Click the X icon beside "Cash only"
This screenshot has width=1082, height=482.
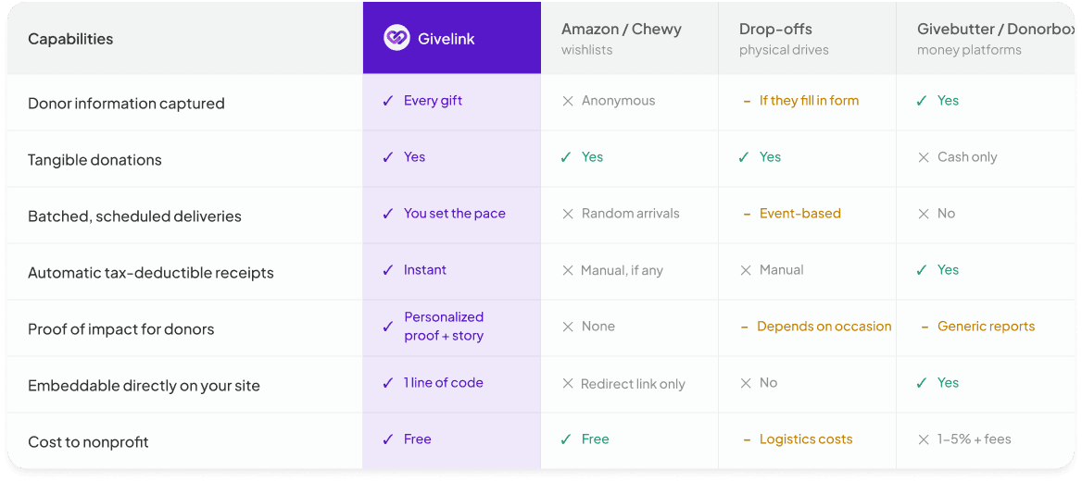pyautogui.click(x=924, y=157)
